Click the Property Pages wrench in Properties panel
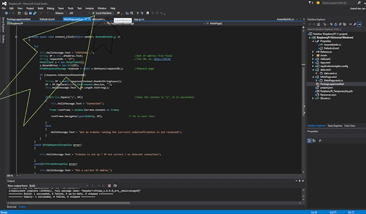The image size is (366, 214). point(320,140)
